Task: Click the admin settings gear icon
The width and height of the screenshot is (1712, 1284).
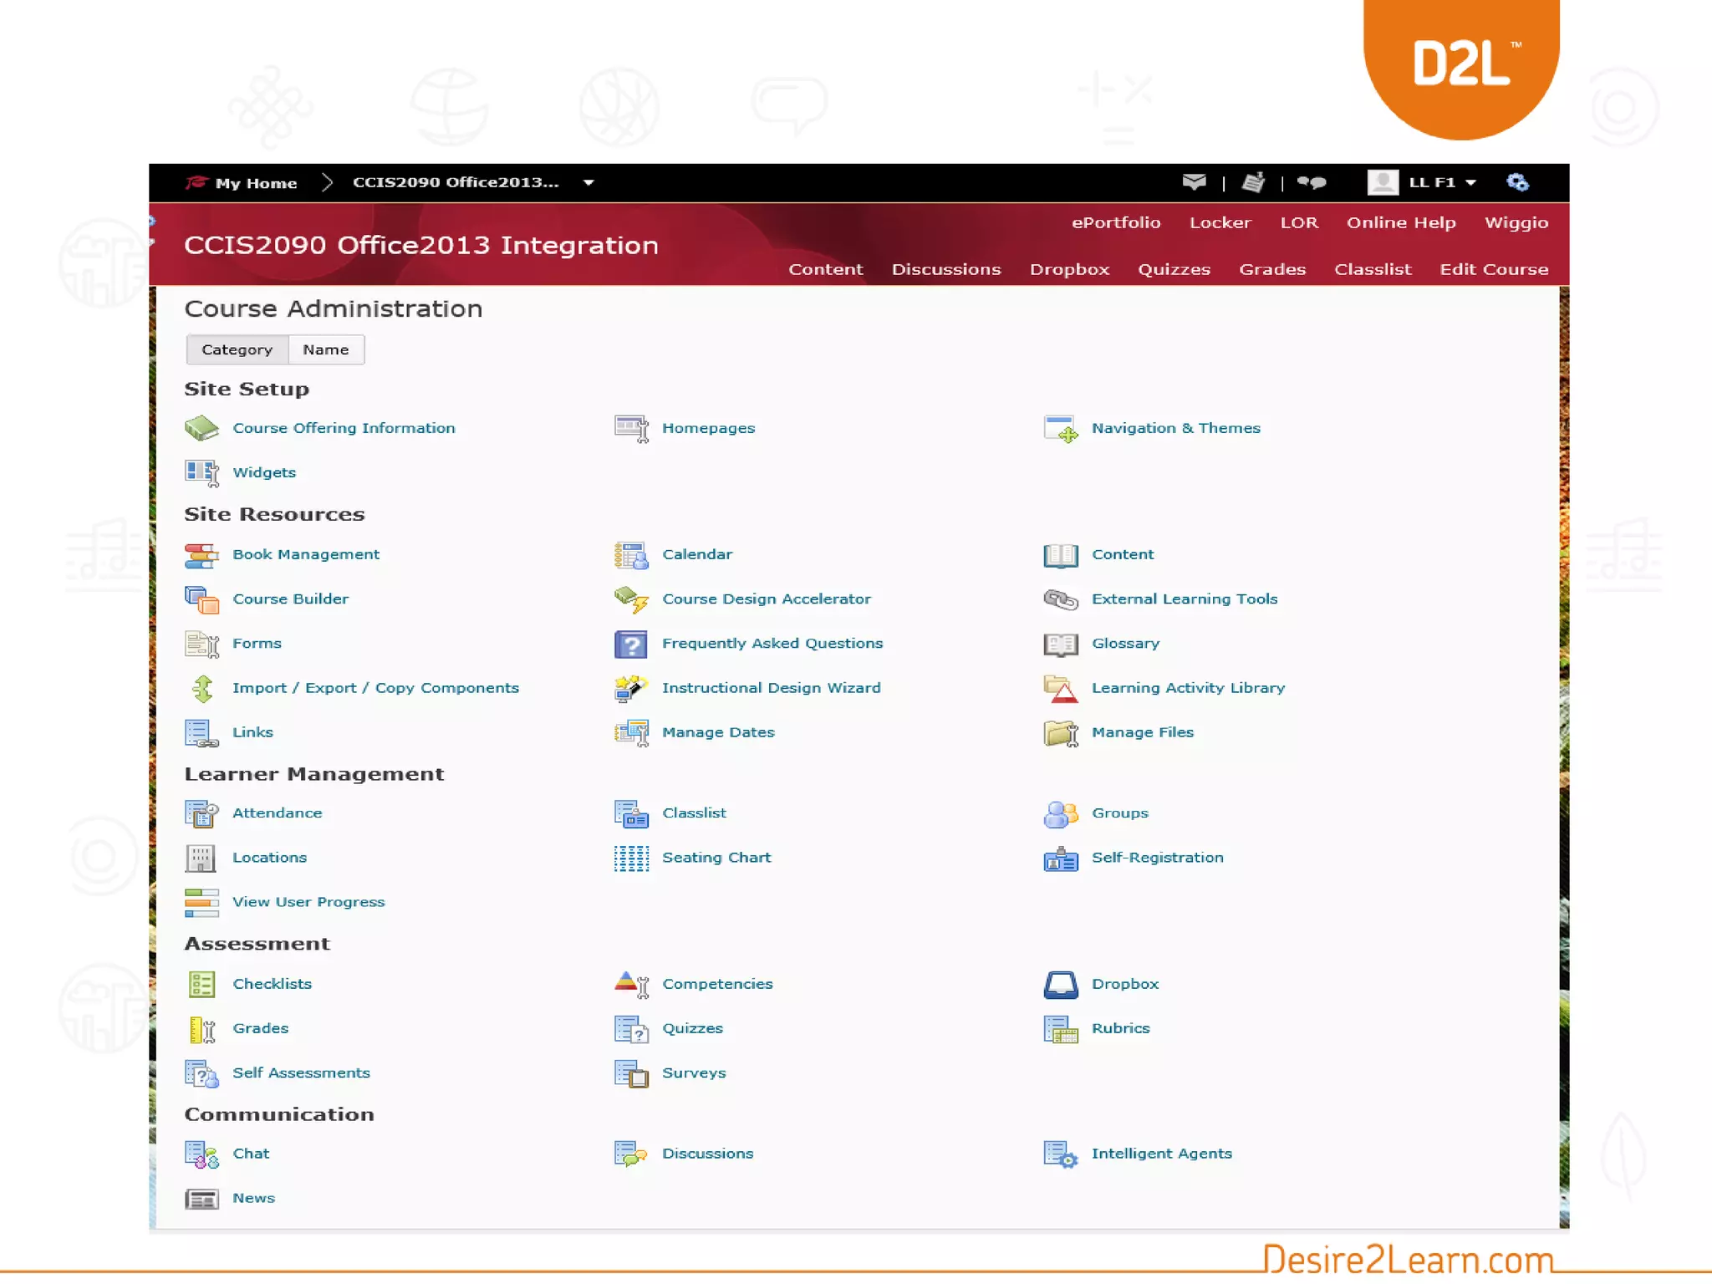Action: 1517,182
